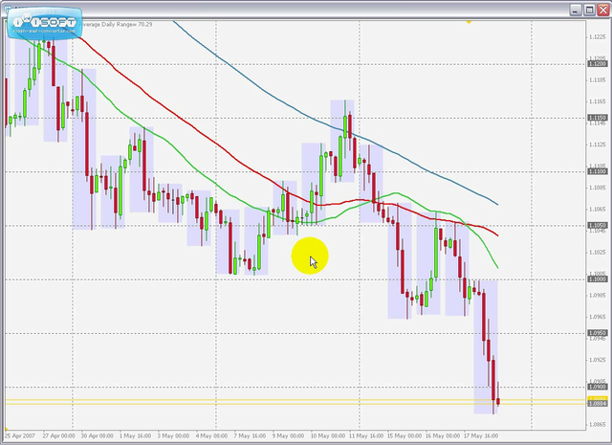Click the 1 May 16:00 time label
This screenshot has width=612, height=445.
click(x=135, y=435)
